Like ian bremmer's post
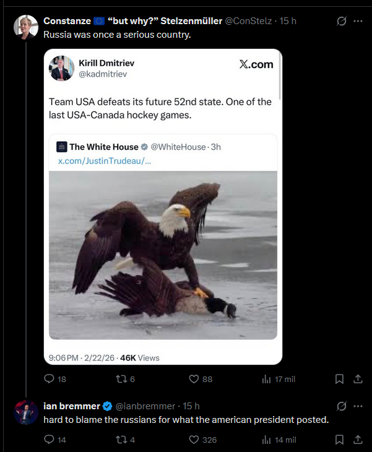 [x=192, y=440]
